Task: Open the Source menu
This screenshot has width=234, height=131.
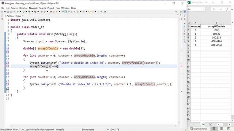Action: pyautogui.click(x=14, y=8)
